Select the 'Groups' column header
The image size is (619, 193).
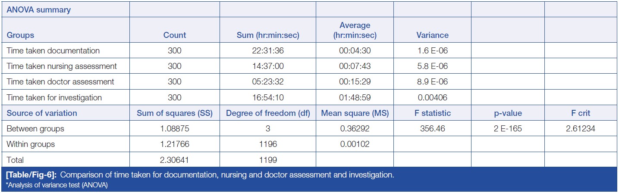click(20, 35)
